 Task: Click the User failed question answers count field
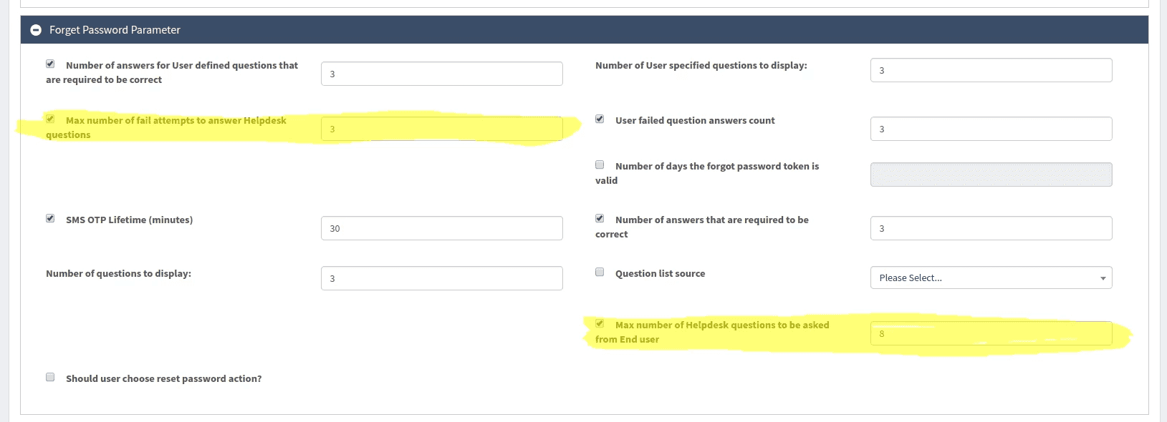pyautogui.click(x=991, y=129)
